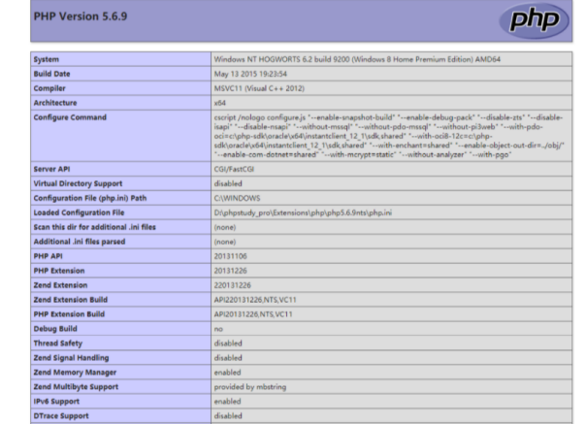Select disabled value for Zend Signal Handling
Screen dimensions: 586x424
[x=228, y=358]
